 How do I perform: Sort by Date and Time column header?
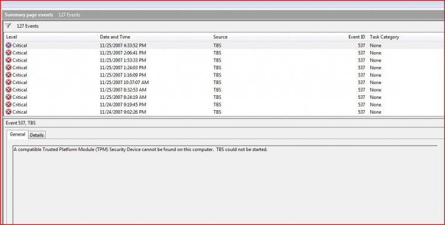(154, 37)
